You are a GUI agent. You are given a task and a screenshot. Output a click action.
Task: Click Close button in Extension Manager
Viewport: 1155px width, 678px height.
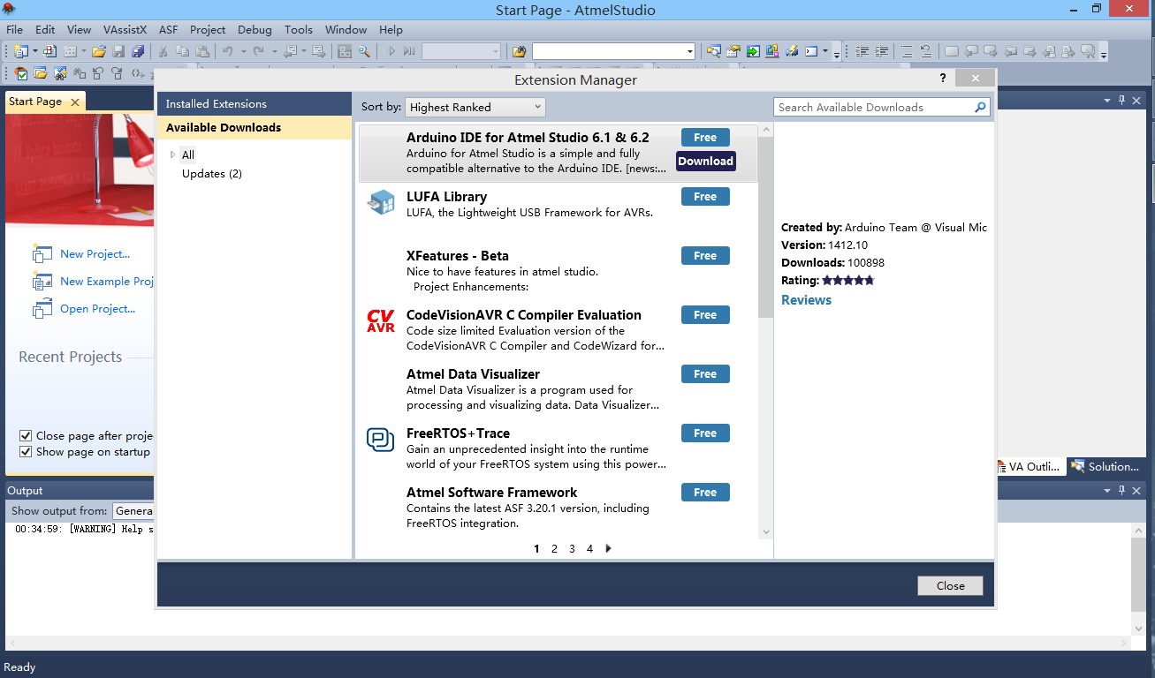pyautogui.click(x=950, y=585)
